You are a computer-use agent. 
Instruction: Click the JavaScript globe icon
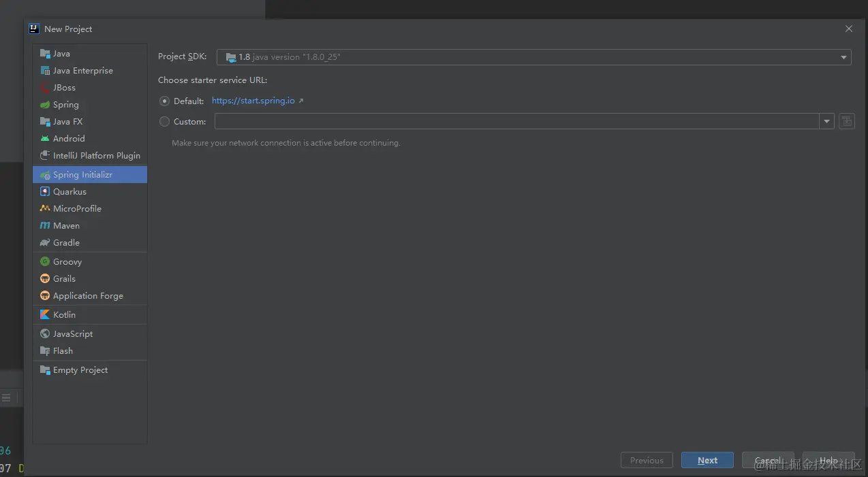click(45, 334)
